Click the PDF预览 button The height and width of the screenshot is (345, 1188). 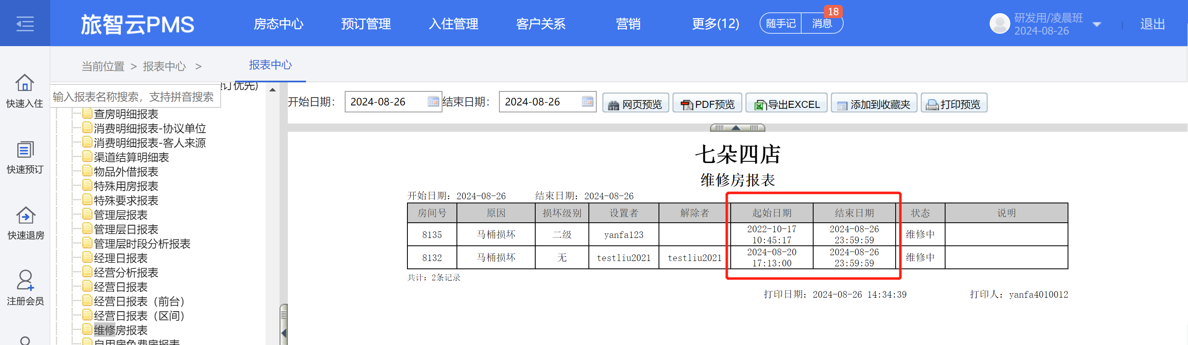click(x=707, y=103)
